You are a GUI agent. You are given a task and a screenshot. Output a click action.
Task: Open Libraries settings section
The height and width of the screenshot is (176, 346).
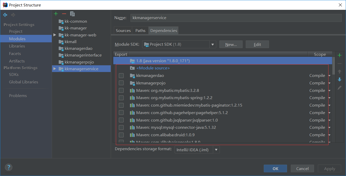(x=17, y=46)
